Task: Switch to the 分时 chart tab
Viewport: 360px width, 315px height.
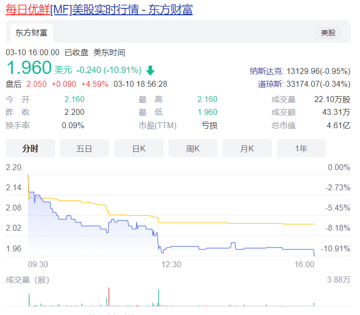Action: (x=31, y=148)
